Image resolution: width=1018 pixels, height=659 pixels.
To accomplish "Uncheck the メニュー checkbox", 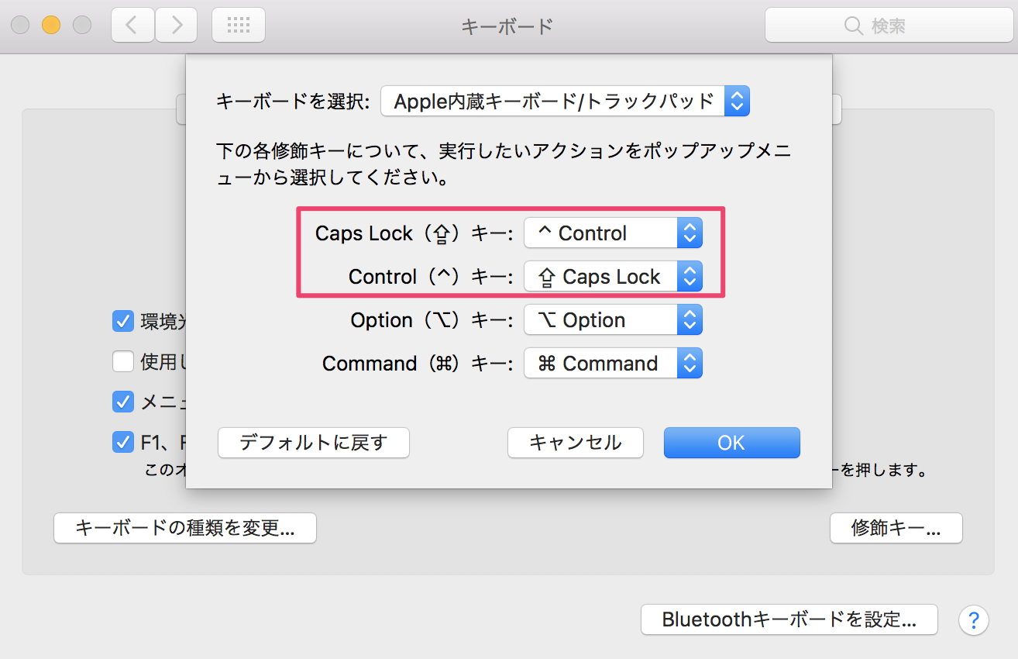I will point(122,402).
